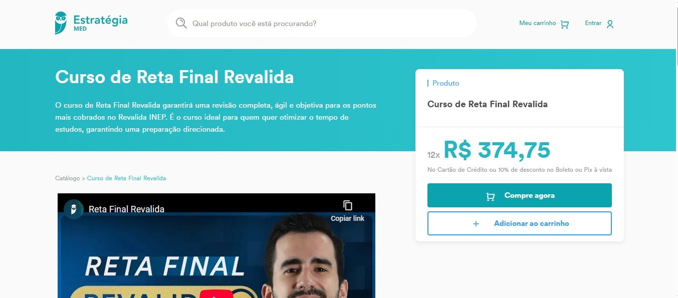Open Meu carrinho link
This screenshot has height=298, width=678.
click(x=537, y=23)
